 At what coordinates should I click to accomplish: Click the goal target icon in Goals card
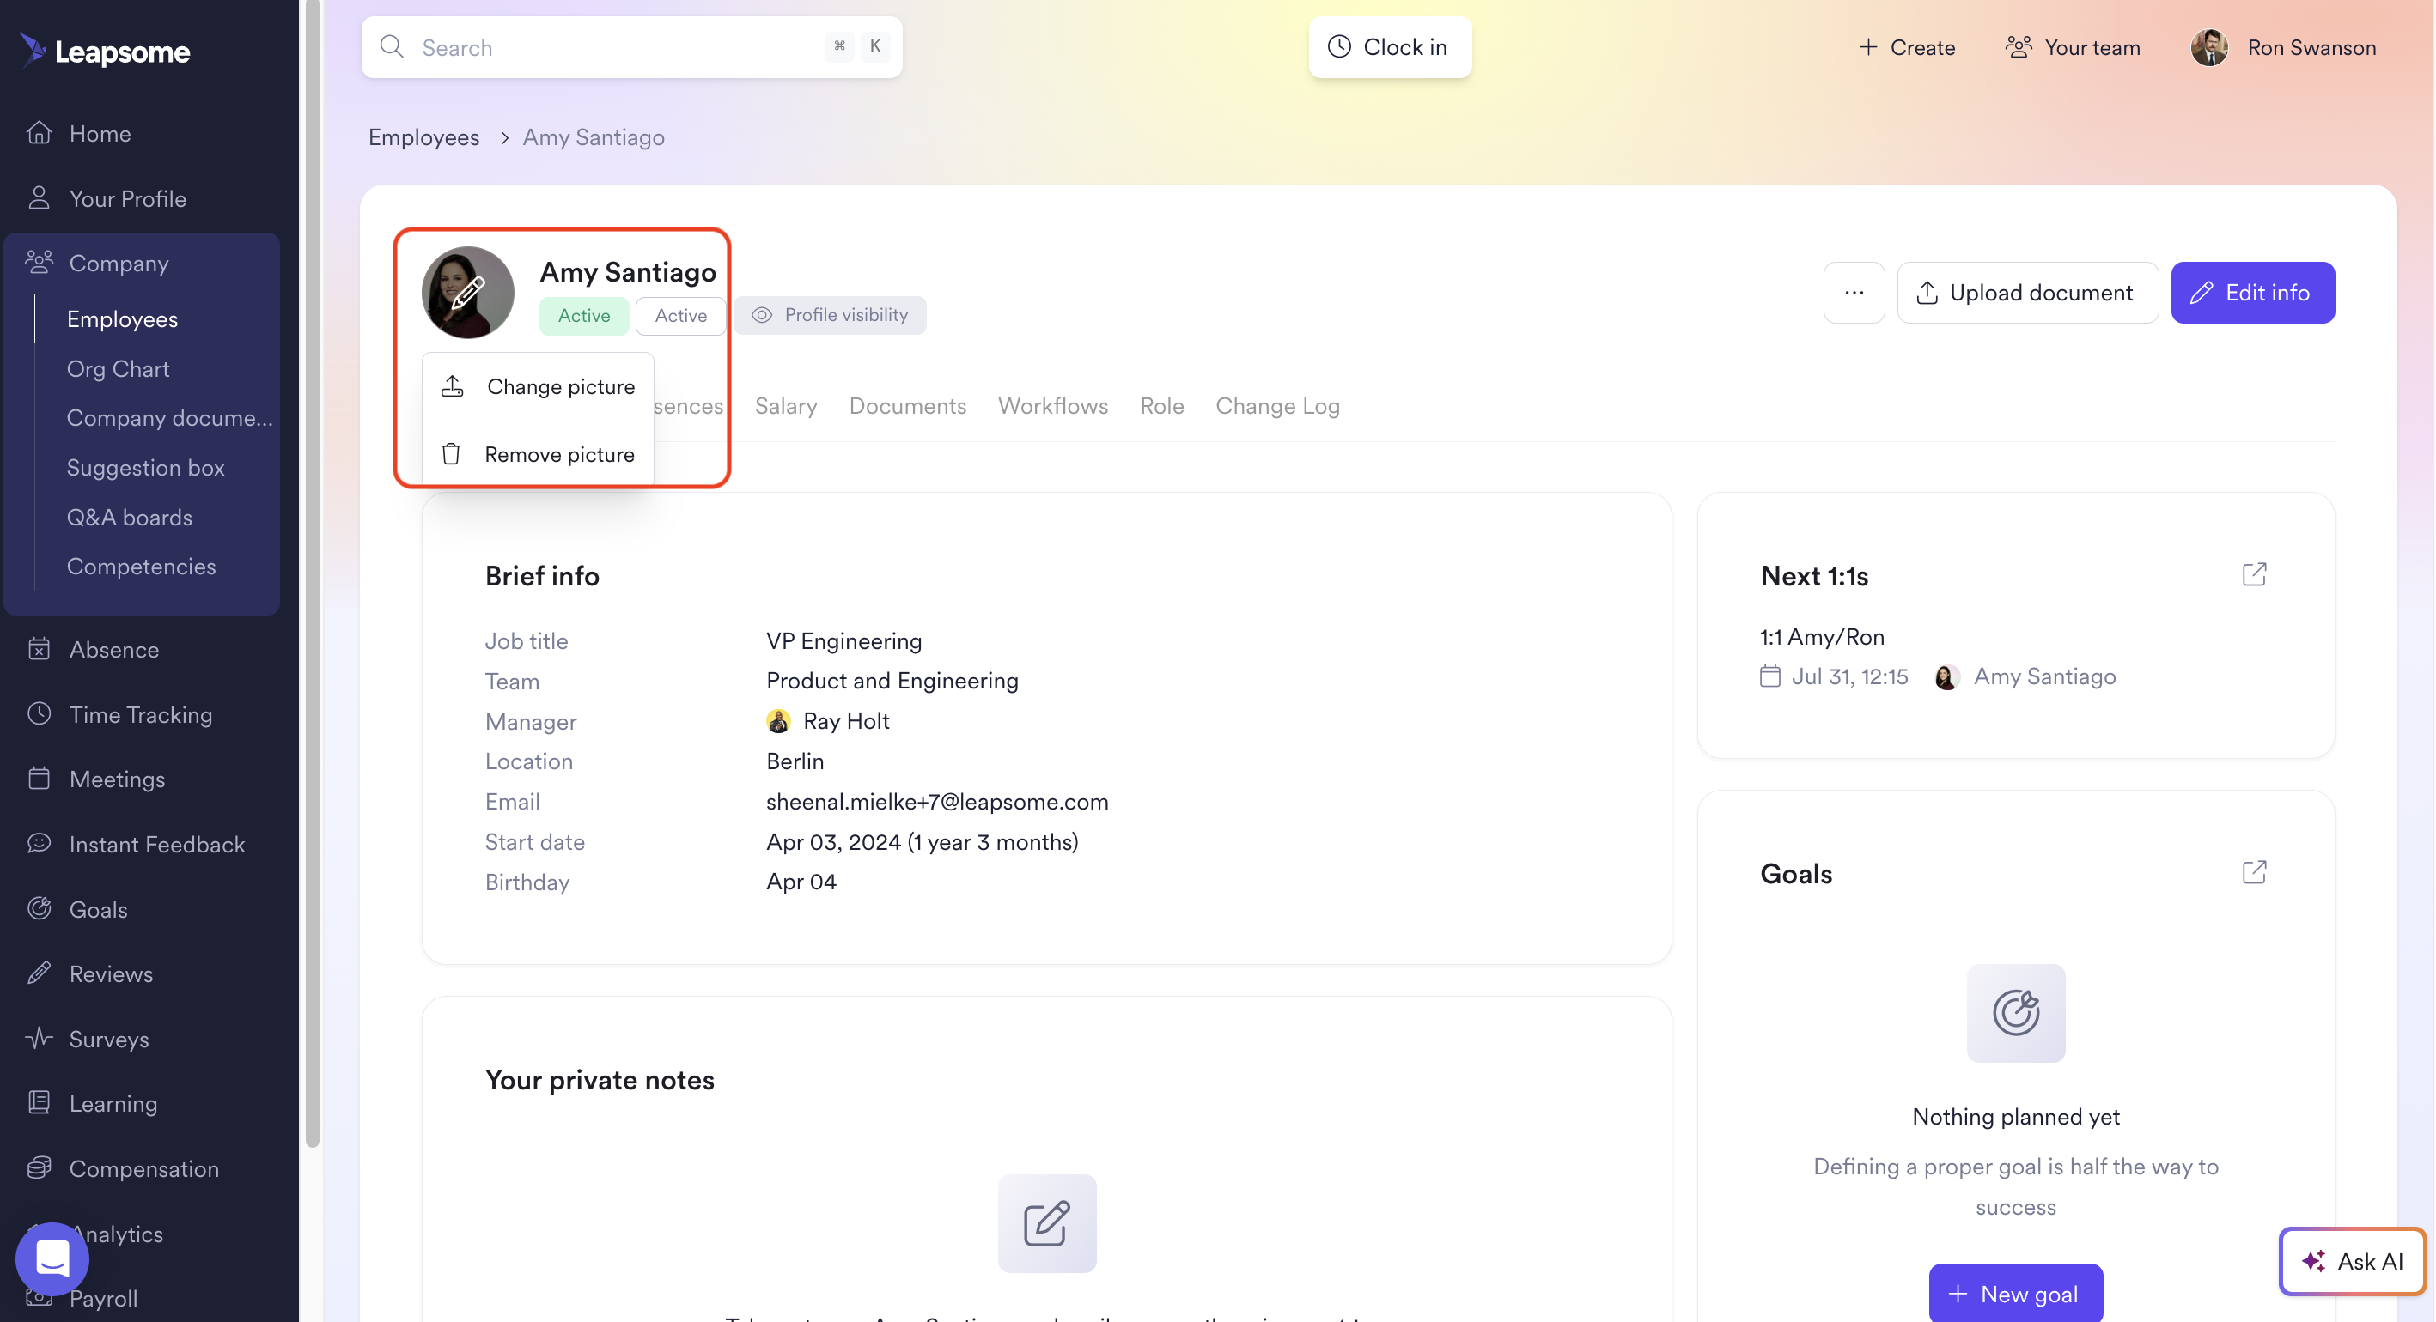[2015, 1013]
